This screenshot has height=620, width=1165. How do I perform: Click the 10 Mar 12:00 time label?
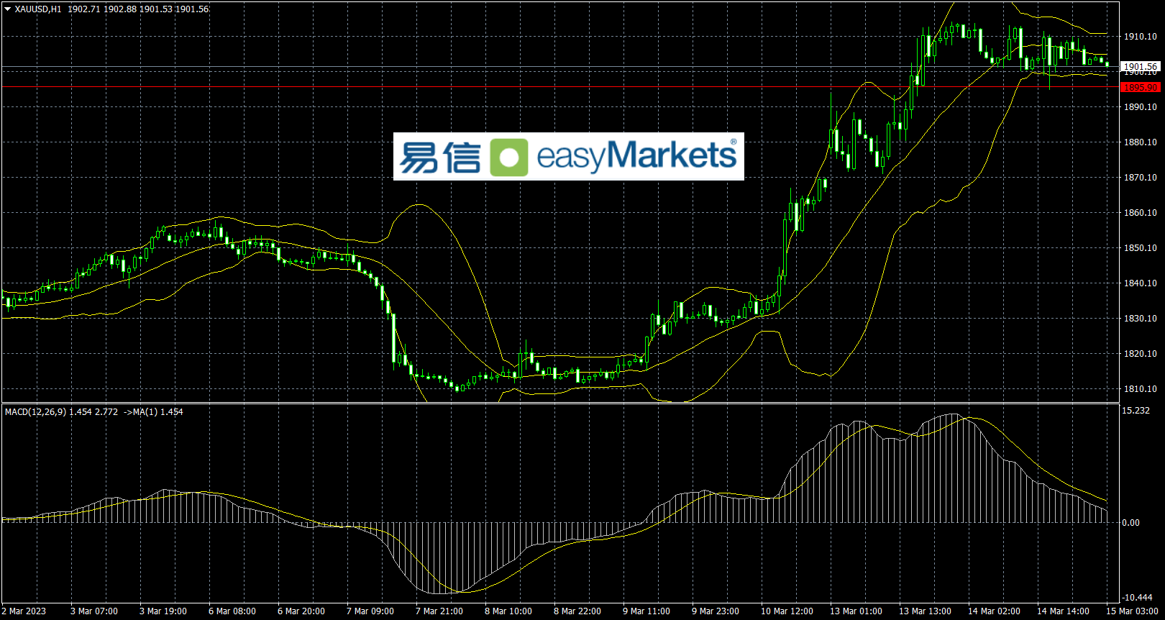tap(787, 611)
